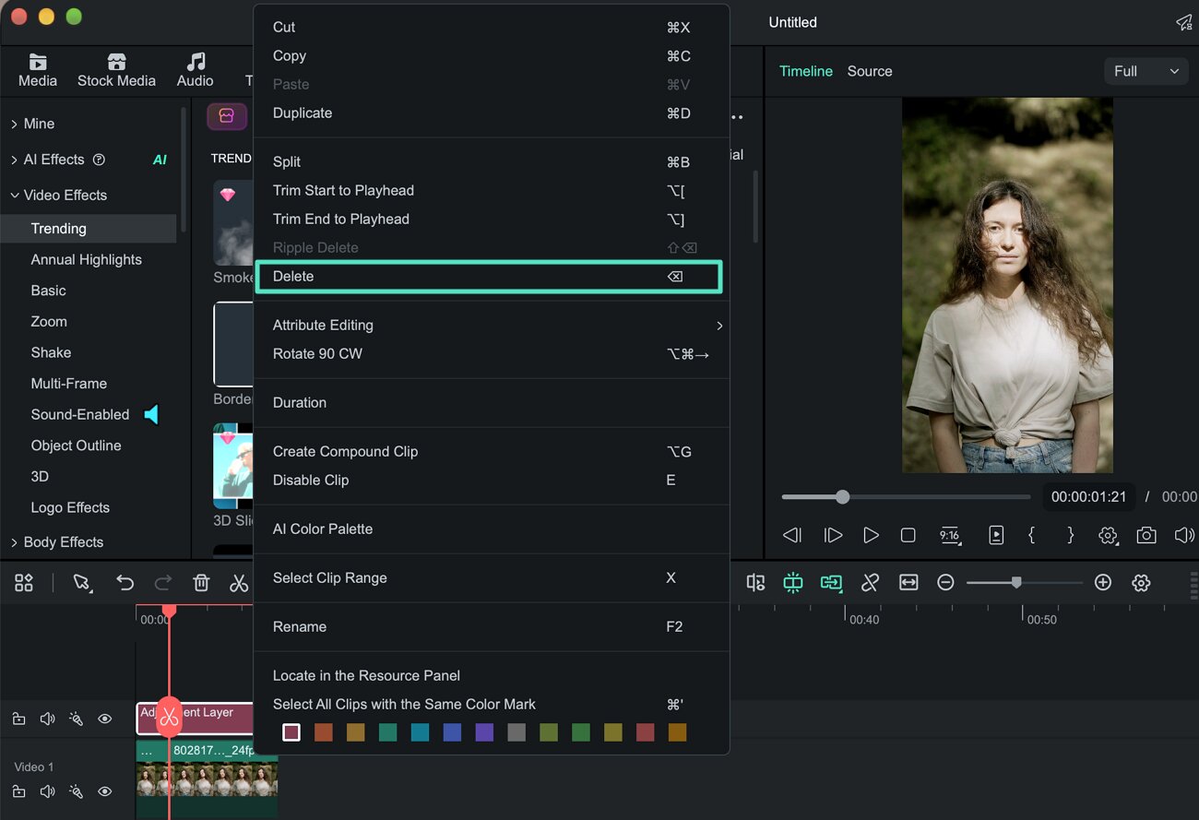The width and height of the screenshot is (1199, 820).
Task: Open the timeline settings gear icon
Action: point(1142,583)
